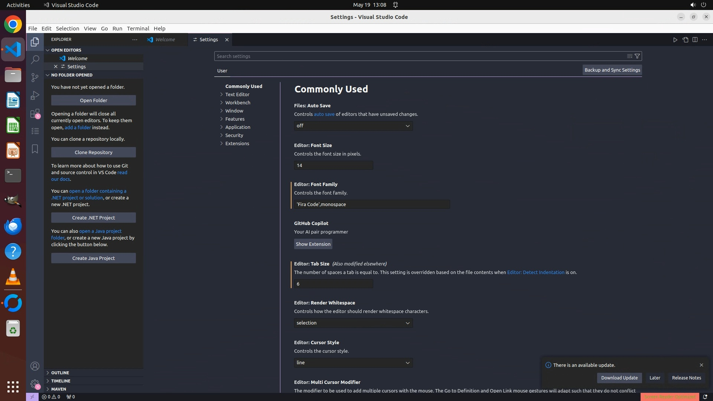Click Open Settings (JSON) icon
Viewport: 713px width, 401px height.
pos(685,40)
